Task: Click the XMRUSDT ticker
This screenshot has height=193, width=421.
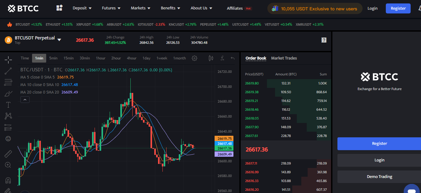Action: click(309, 24)
